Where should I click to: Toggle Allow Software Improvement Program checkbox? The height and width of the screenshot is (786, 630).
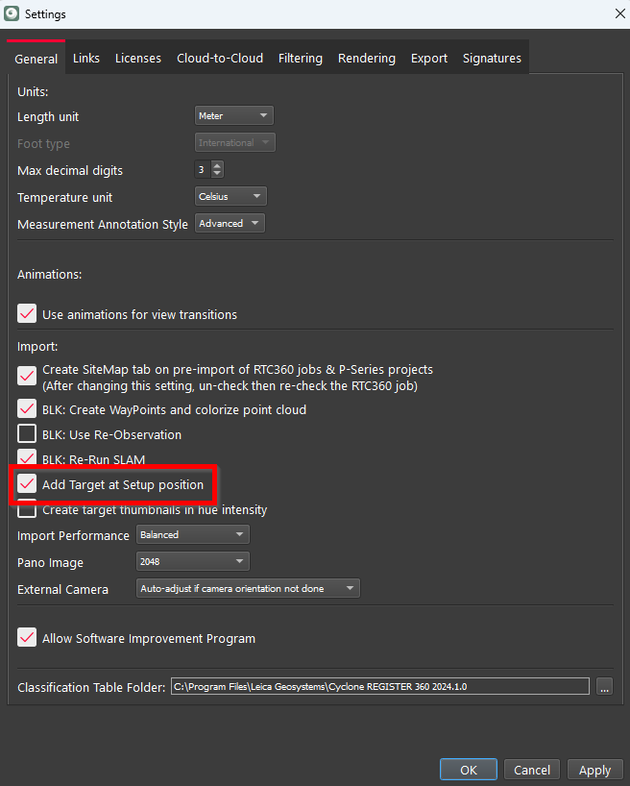[x=27, y=638]
